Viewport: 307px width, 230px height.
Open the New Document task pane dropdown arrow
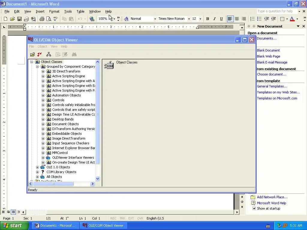tap(298, 26)
